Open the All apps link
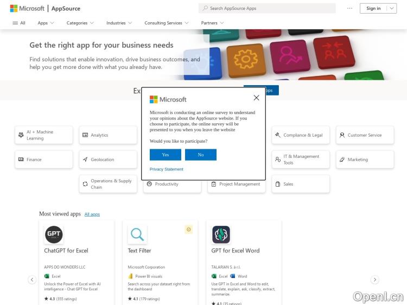The height and width of the screenshot is (305, 407). point(92,214)
